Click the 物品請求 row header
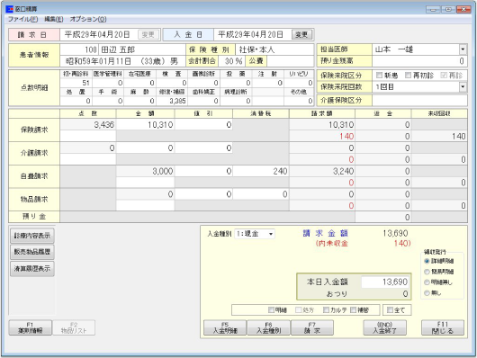 (34, 200)
